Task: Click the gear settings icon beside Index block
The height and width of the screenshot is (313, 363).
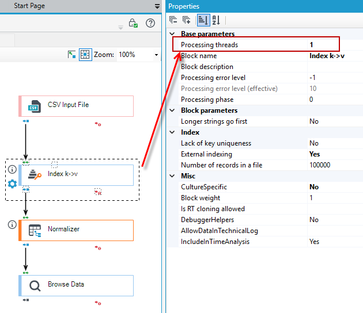Action: point(12,184)
